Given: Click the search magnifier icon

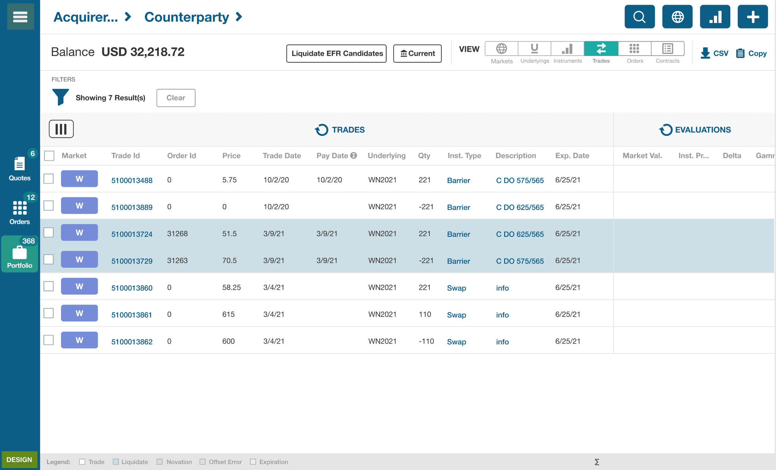Looking at the screenshot, I should [639, 17].
